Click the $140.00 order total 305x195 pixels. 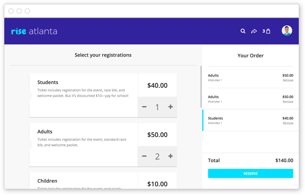(x=284, y=161)
